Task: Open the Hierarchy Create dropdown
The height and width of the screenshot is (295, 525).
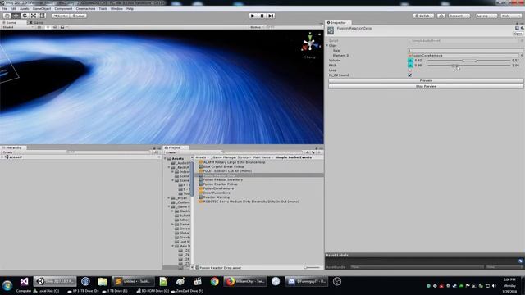Action: (x=8, y=152)
